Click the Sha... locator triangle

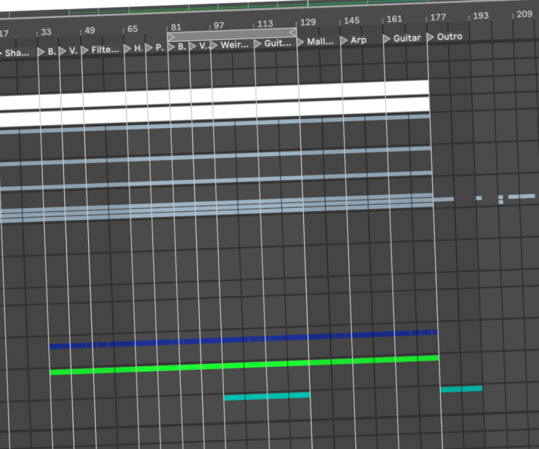click(1, 53)
